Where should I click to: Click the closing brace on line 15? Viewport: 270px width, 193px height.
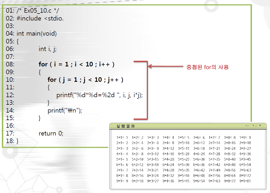tap(40, 118)
